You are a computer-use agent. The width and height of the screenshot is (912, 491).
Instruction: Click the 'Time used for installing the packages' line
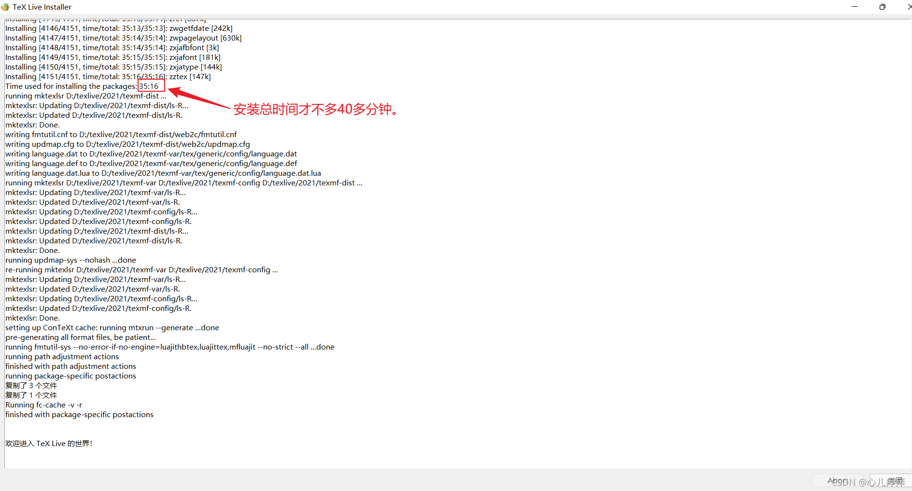tap(82, 86)
